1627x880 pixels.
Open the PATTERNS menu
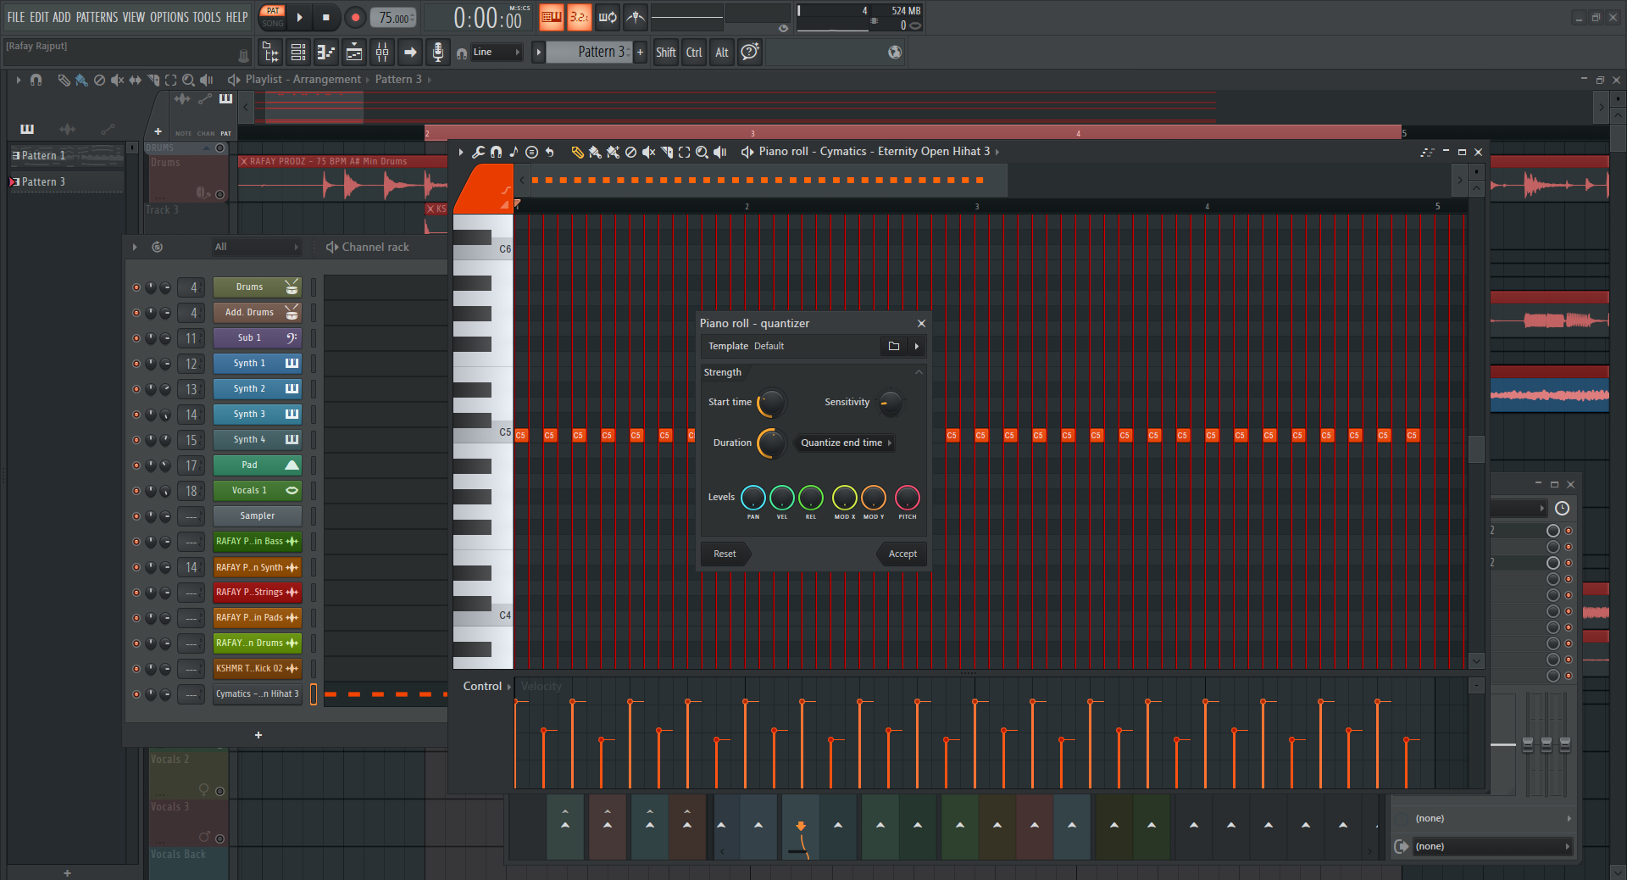pos(97,17)
